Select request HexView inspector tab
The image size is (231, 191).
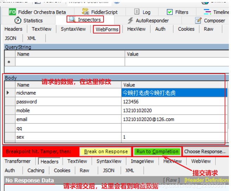[136, 29]
